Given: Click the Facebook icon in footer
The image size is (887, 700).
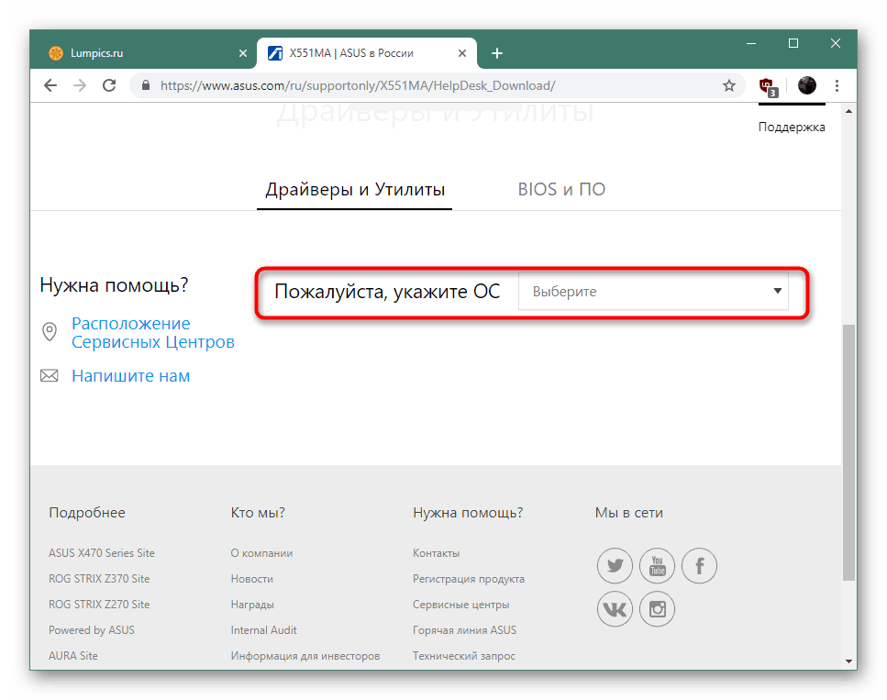Looking at the screenshot, I should pyautogui.click(x=699, y=566).
